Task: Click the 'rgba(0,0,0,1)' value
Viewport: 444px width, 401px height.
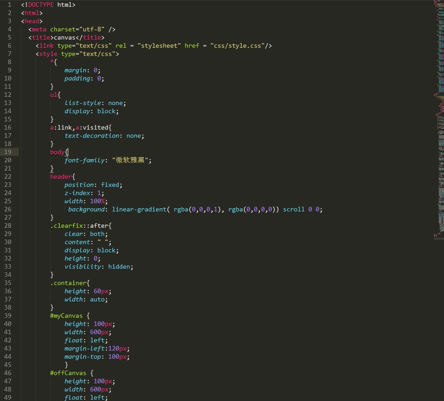Action: coord(197,210)
